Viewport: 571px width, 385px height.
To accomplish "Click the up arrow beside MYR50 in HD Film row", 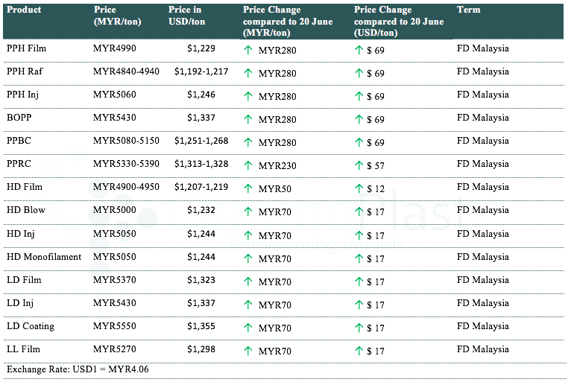I will pyautogui.click(x=248, y=188).
